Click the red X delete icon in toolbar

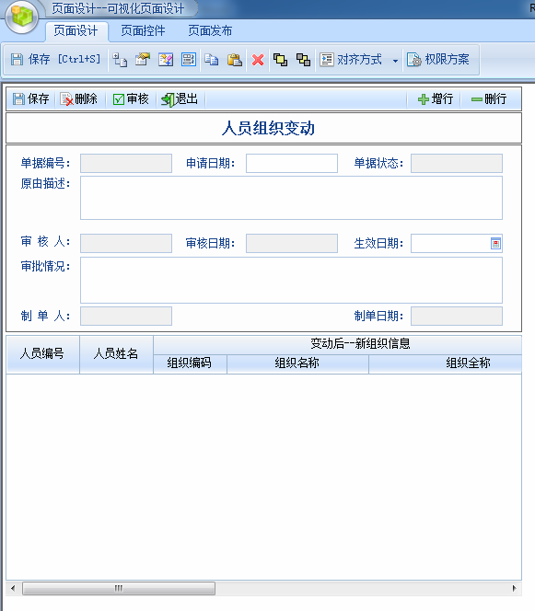[258, 60]
